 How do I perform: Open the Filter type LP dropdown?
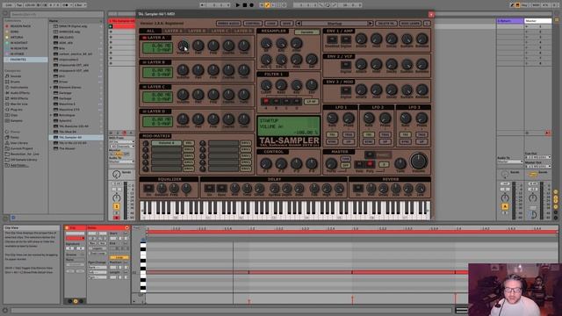311,102
